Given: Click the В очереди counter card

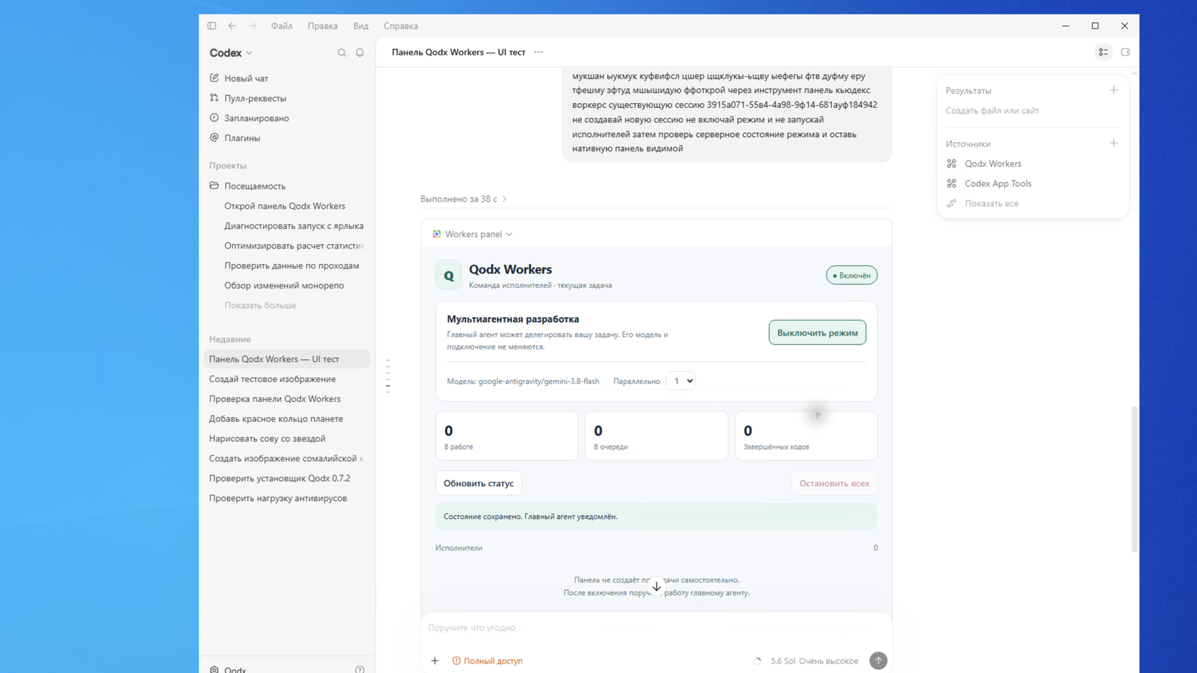Looking at the screenshot, I should click(x=656, y=436).
